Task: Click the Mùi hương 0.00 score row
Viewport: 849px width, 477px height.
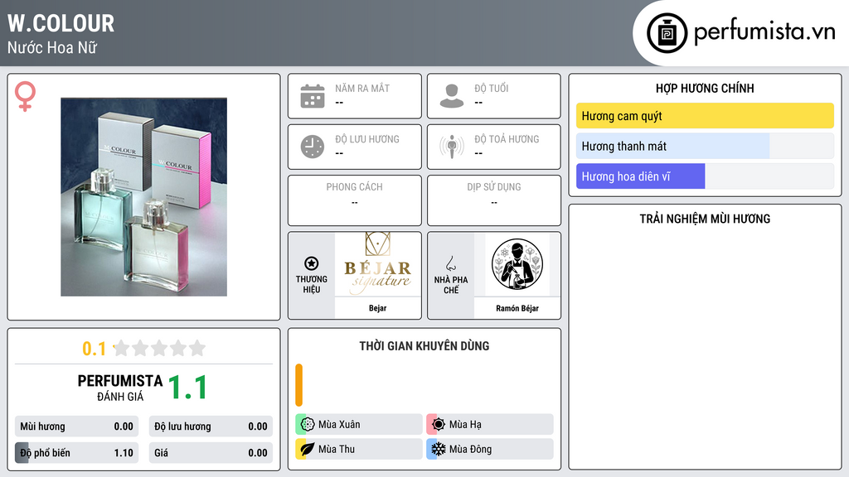Action: 76,426
